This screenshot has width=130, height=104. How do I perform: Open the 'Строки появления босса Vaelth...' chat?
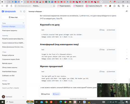tap(13, 43)
